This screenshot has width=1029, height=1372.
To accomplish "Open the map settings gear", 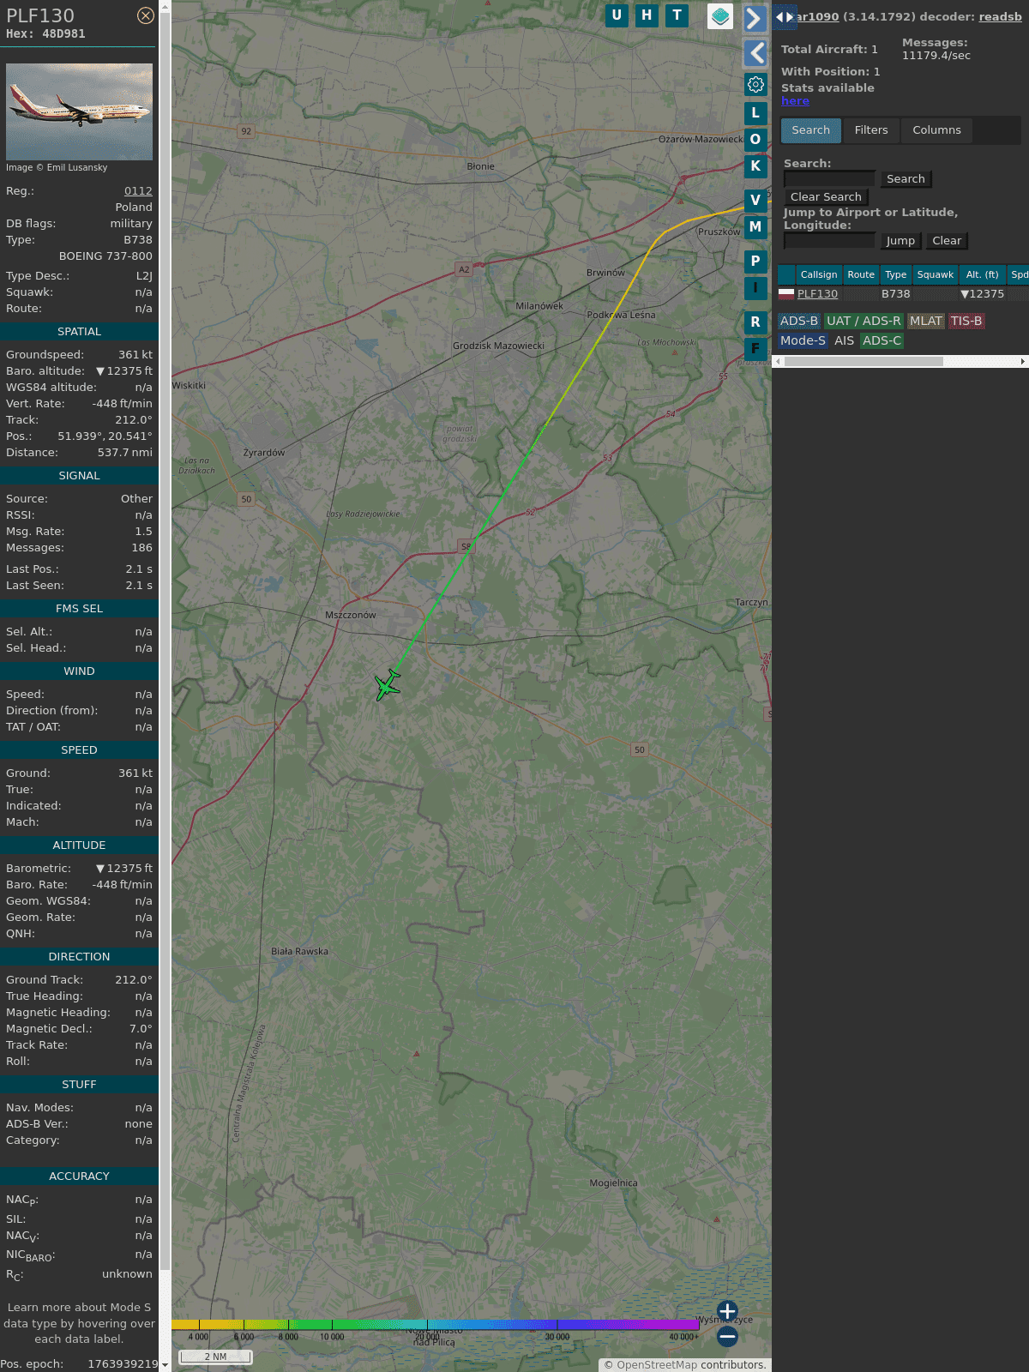I will 755,85.
